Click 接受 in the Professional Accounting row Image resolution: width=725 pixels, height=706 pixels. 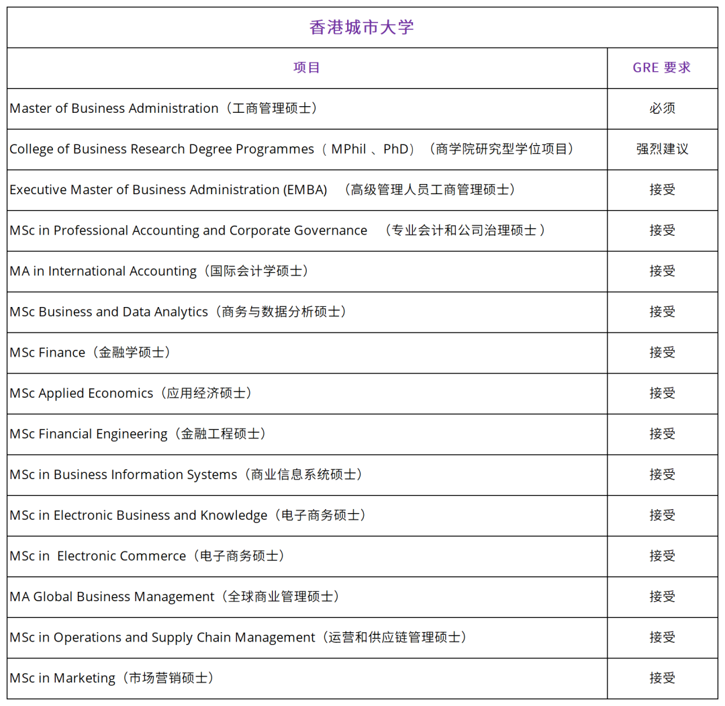[x=662, y=230]
